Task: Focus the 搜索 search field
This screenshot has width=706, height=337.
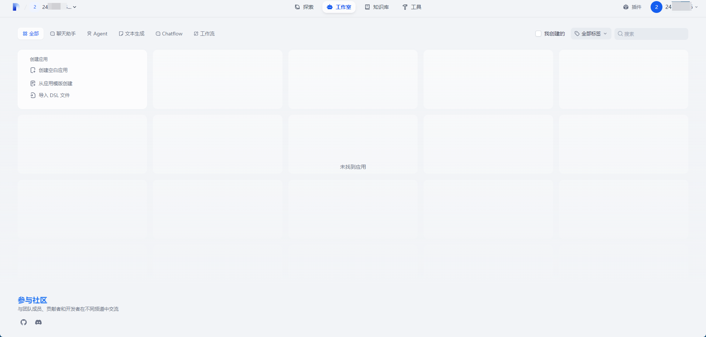Action: pos(651,34)
